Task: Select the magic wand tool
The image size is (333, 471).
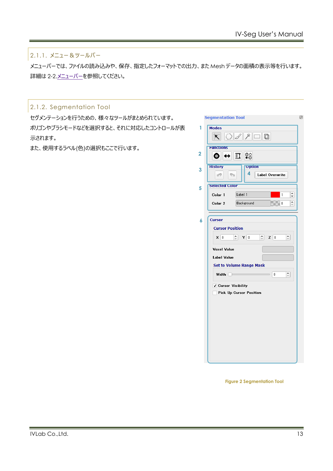Action: (248, 137)
